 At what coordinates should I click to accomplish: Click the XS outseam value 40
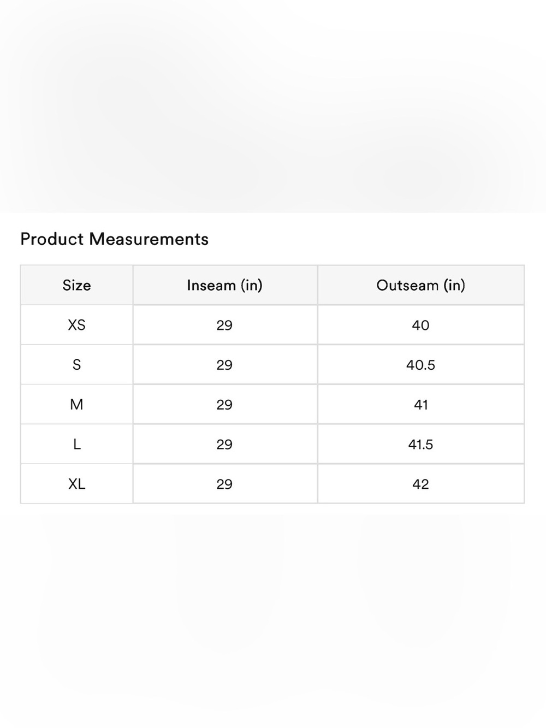click(421, 325)
